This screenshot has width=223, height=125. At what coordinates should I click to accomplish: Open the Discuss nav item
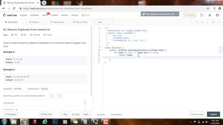pyautogui.click(x=75, y=15)
